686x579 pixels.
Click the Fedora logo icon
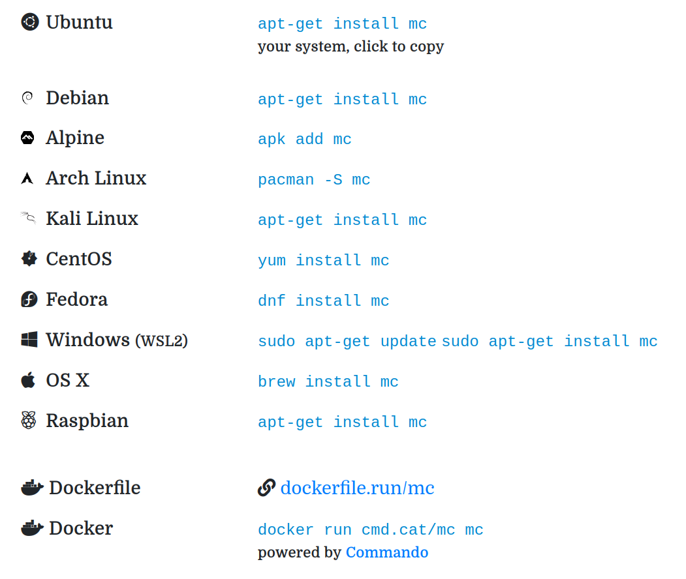point(29,299)
